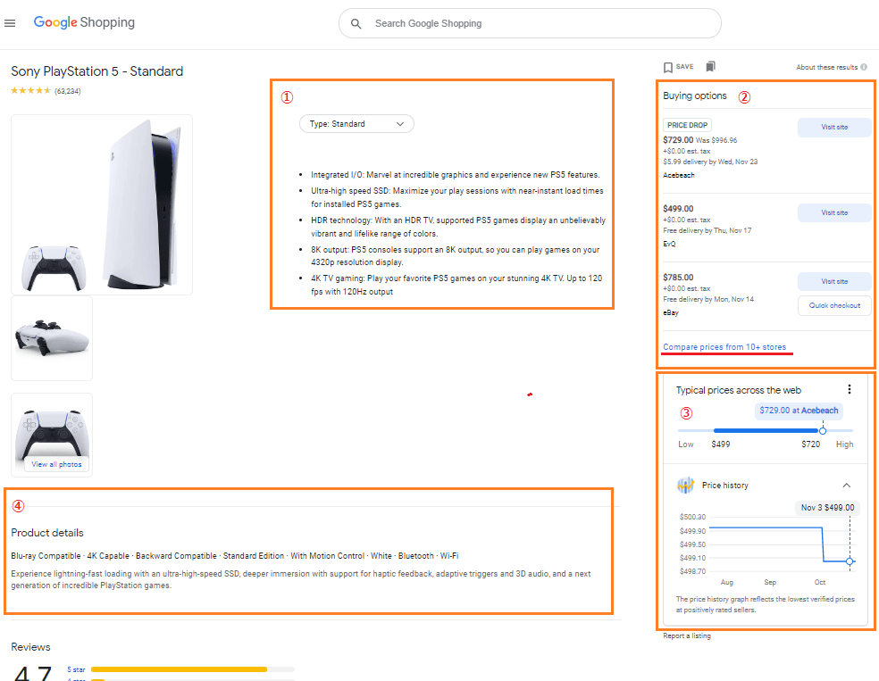
Task: Click the $729.00 at Acebeach price label
Action: tap(799, 411)
